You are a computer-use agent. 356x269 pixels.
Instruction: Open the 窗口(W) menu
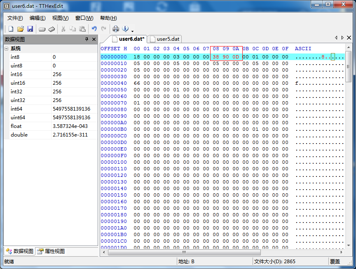(x=84, y=18)
